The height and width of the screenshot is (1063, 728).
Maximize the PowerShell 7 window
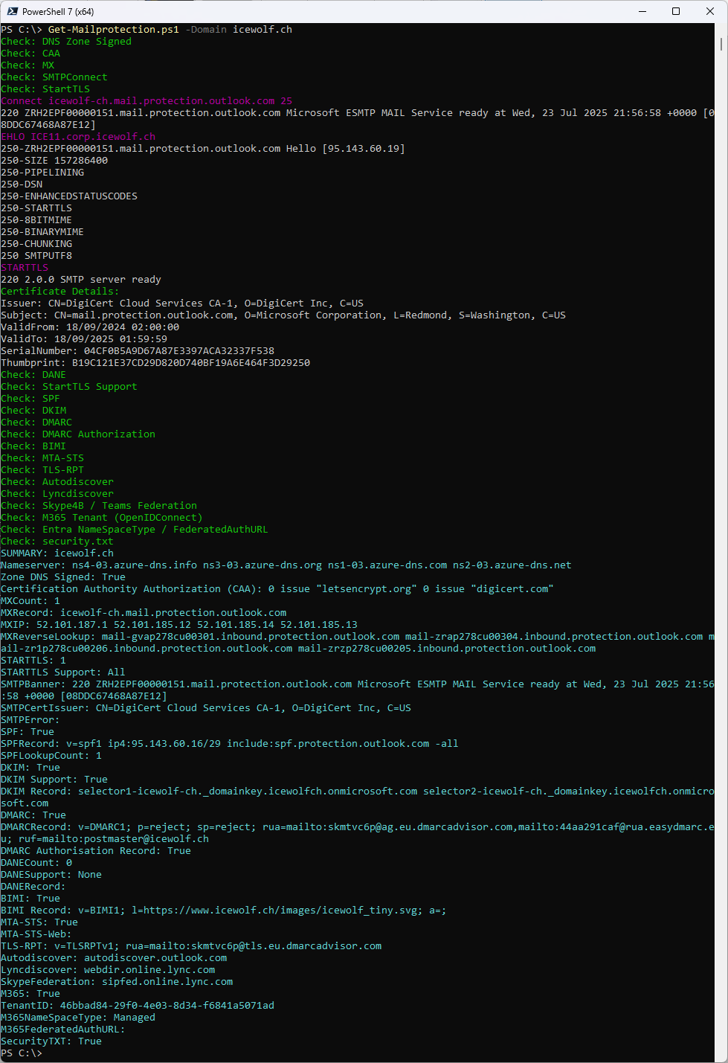(x=676, y=11)
